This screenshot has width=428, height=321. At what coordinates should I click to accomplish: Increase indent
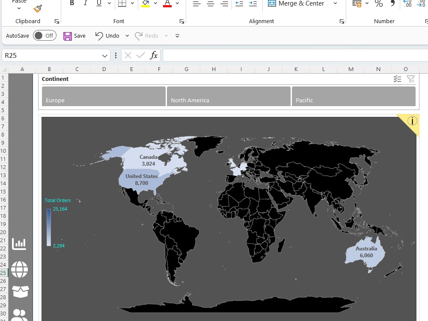click(253, 3)
